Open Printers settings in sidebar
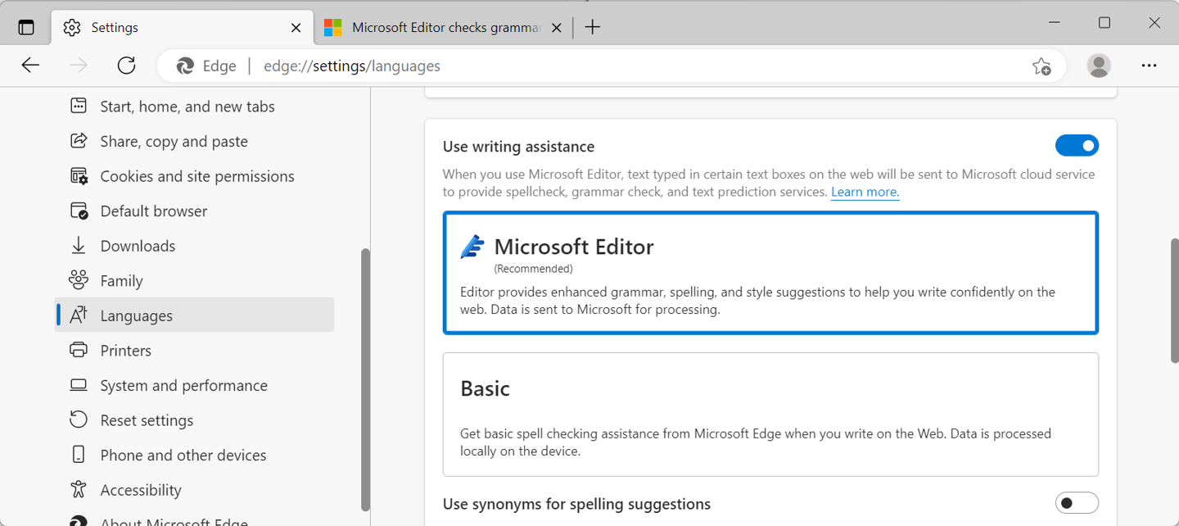This screenshot has height=526, width=1179. 125,350
